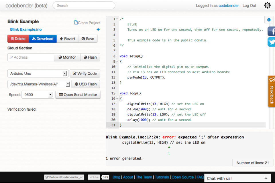Click the USB Flash button

(x=86, y=84)
